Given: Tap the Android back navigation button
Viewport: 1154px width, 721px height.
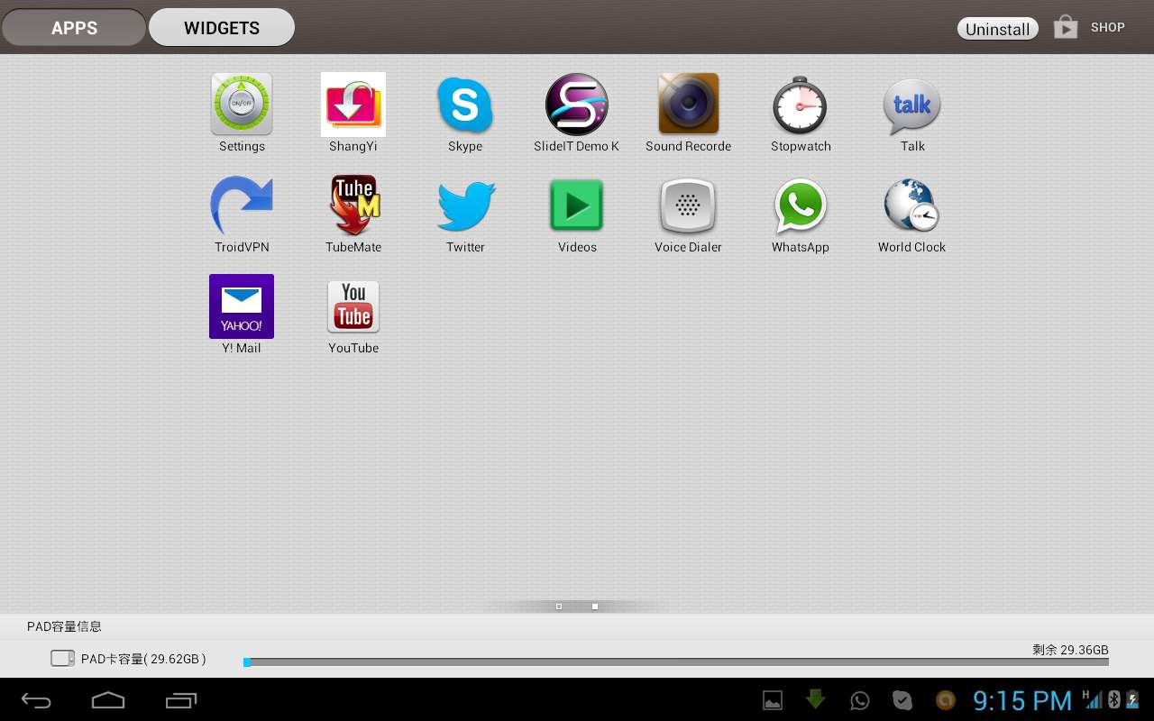Looking at the screenshot, I should pyautogui.click(x=37, y=700).
